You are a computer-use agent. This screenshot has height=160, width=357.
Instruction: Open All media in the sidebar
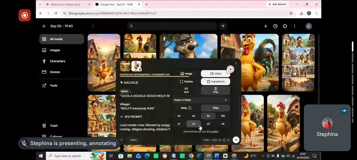click(x=62, y=39)
